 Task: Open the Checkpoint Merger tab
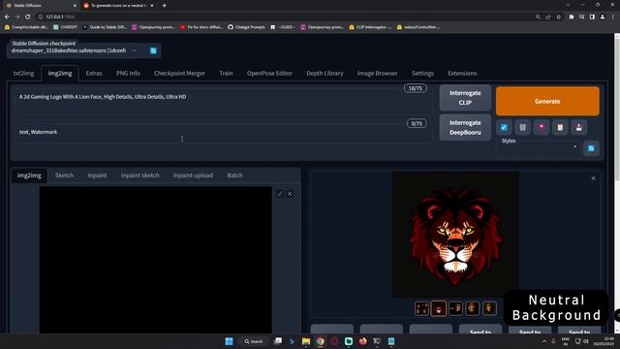point(179,74)
